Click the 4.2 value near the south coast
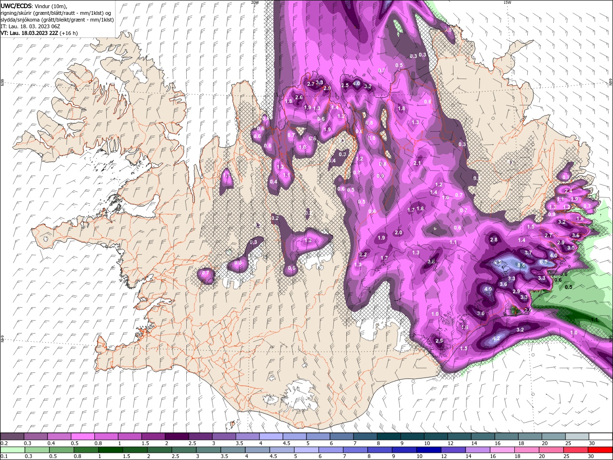Screen dimensions: 613x460 click(x=496, y=338)
